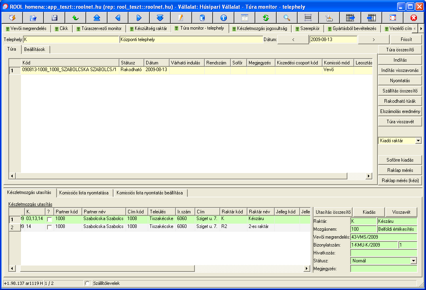This screenshot has width=426, height=290.
Task: Go to next record with right arrow icon
Action: click(139, 18)
